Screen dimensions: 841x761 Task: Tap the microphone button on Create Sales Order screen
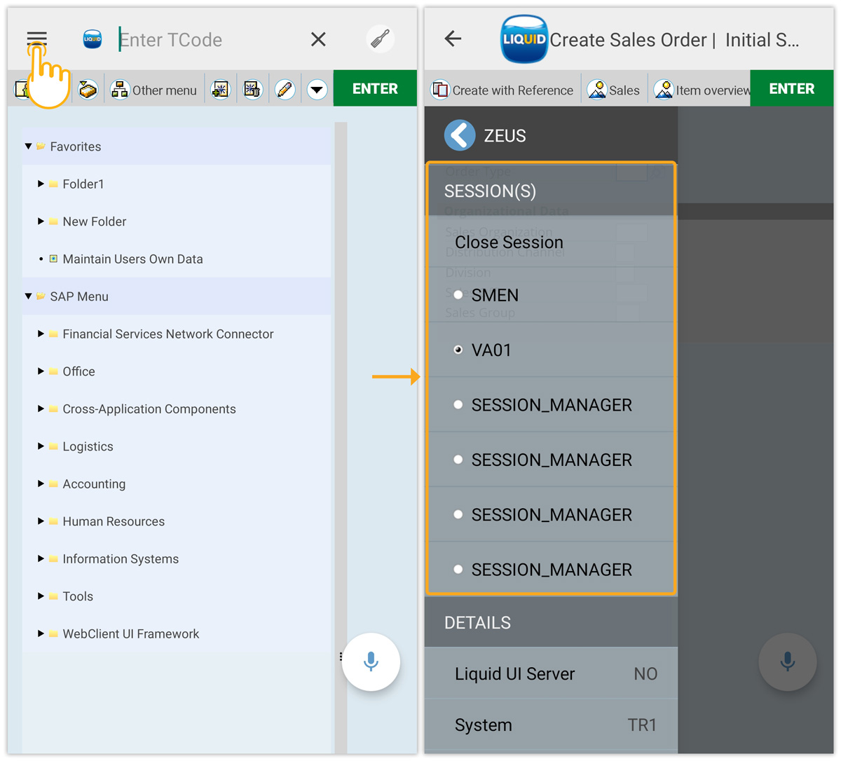(x=788, y=661)
